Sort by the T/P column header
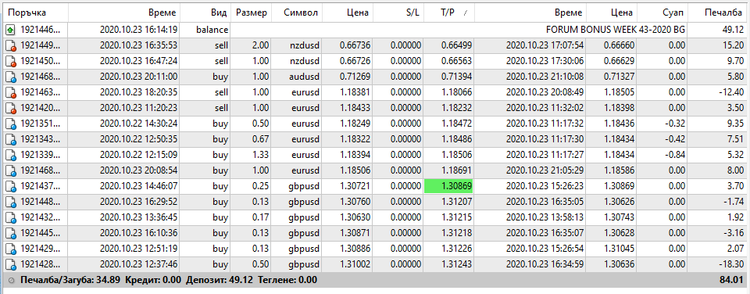The width and height of the screenshot is (750, 294). (448, 13)
